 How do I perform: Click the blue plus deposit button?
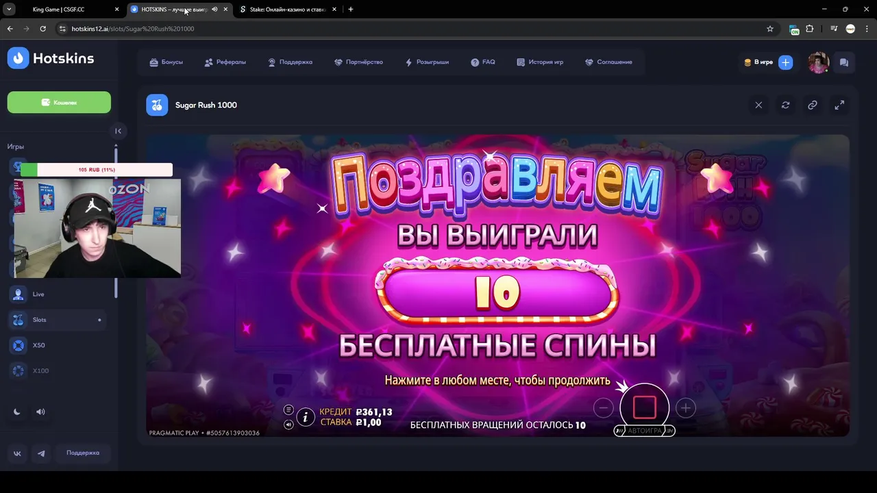(785, 62)
